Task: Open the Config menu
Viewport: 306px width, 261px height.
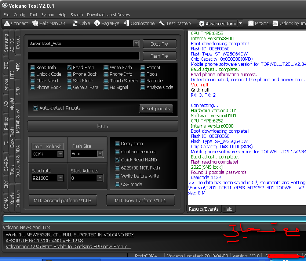Action: tap(19, 15)
